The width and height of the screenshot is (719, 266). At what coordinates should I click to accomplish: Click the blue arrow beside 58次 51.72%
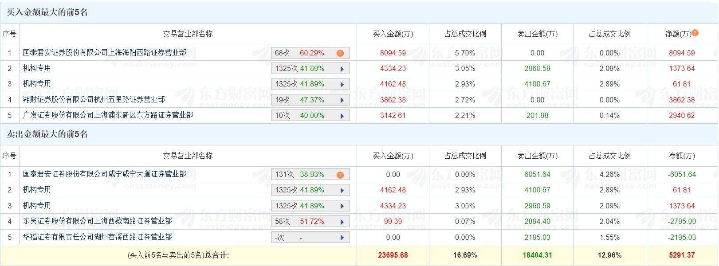[x=342, y=222]
